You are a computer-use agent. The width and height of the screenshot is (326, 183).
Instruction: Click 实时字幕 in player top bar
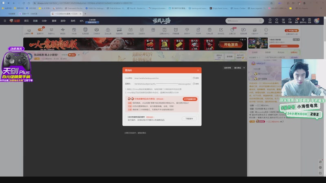(227, 68)
